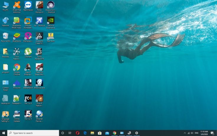This screenshot has width=217, height=136.
Task: Select the Far Cry 5 shortcut
Action: [x=28, y=114]
